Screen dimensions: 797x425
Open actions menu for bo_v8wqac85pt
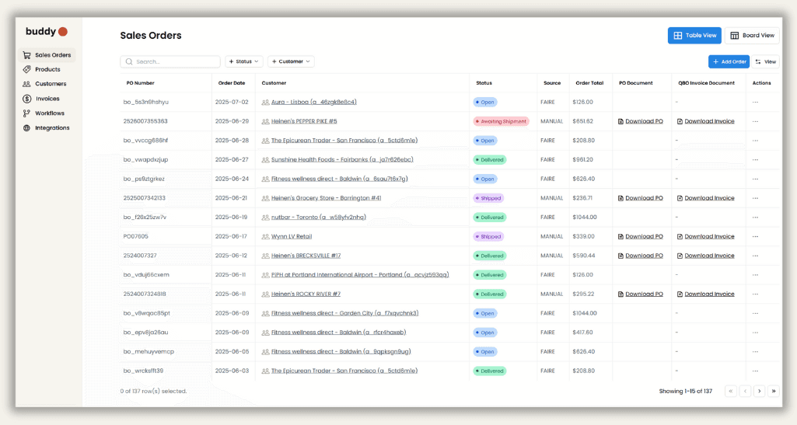tap(755, 313)
